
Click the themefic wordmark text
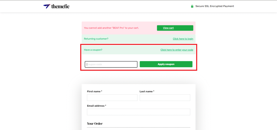point(60,6)
